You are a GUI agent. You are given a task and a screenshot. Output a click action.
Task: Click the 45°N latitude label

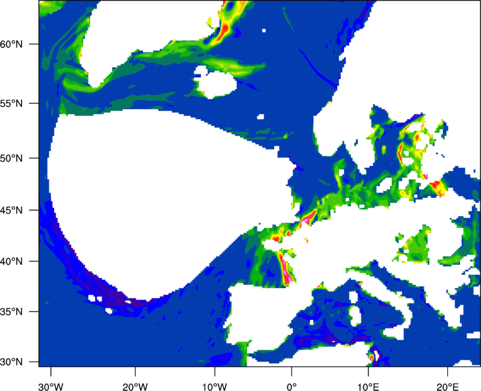(11, 210)
